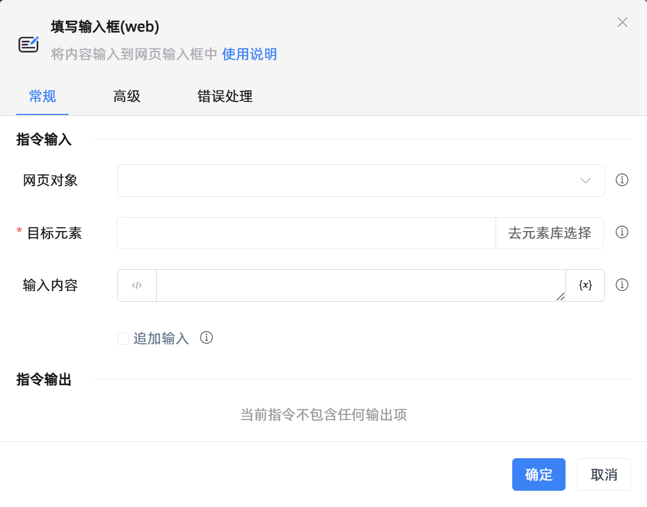Image resolution: width=647 pixels, height=507 pixels.
Task: Click the 当前指令不包含任何输出项 text
Action: click(323, 414)
